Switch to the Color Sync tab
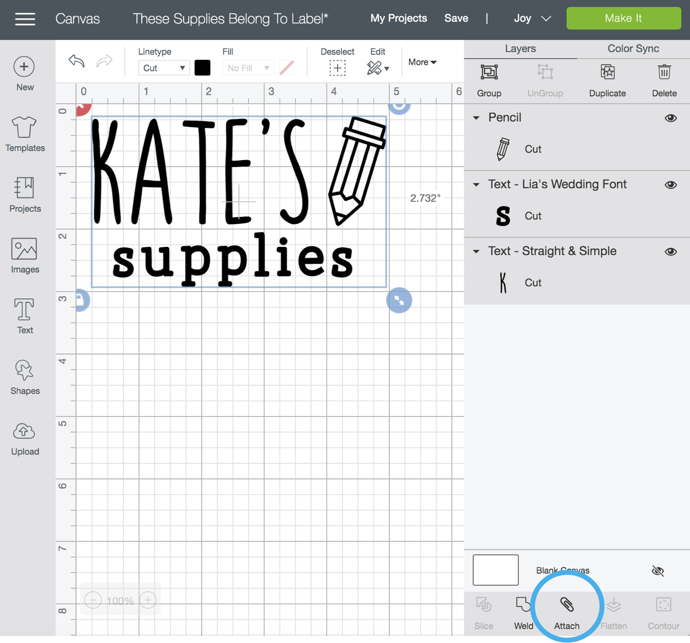690x643 pixels. point(633,49)
